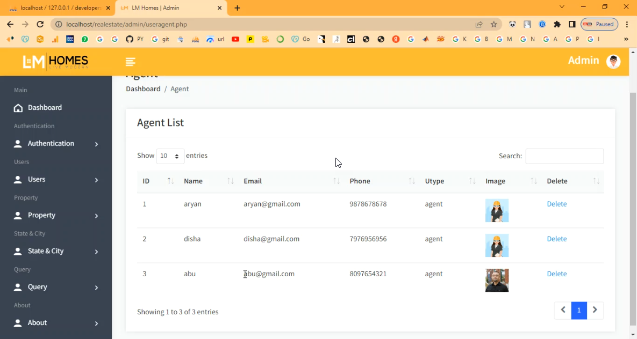Click the hamburger menu toggle icon
The image size is (637, 339).
point(130,62)
